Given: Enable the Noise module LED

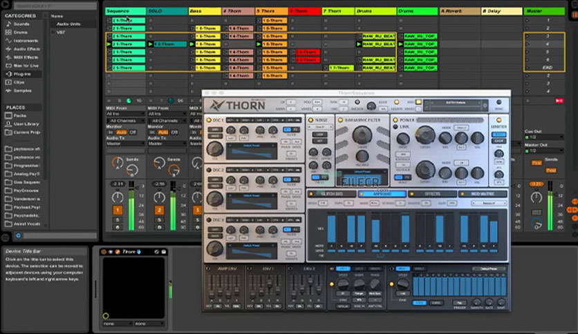Looking at the screenshot, I should [309, 119].
